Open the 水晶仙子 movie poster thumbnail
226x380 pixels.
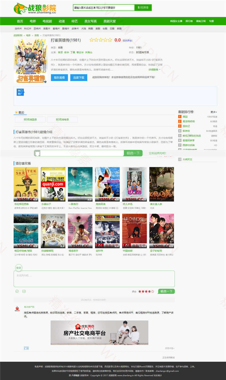point(53,184)
